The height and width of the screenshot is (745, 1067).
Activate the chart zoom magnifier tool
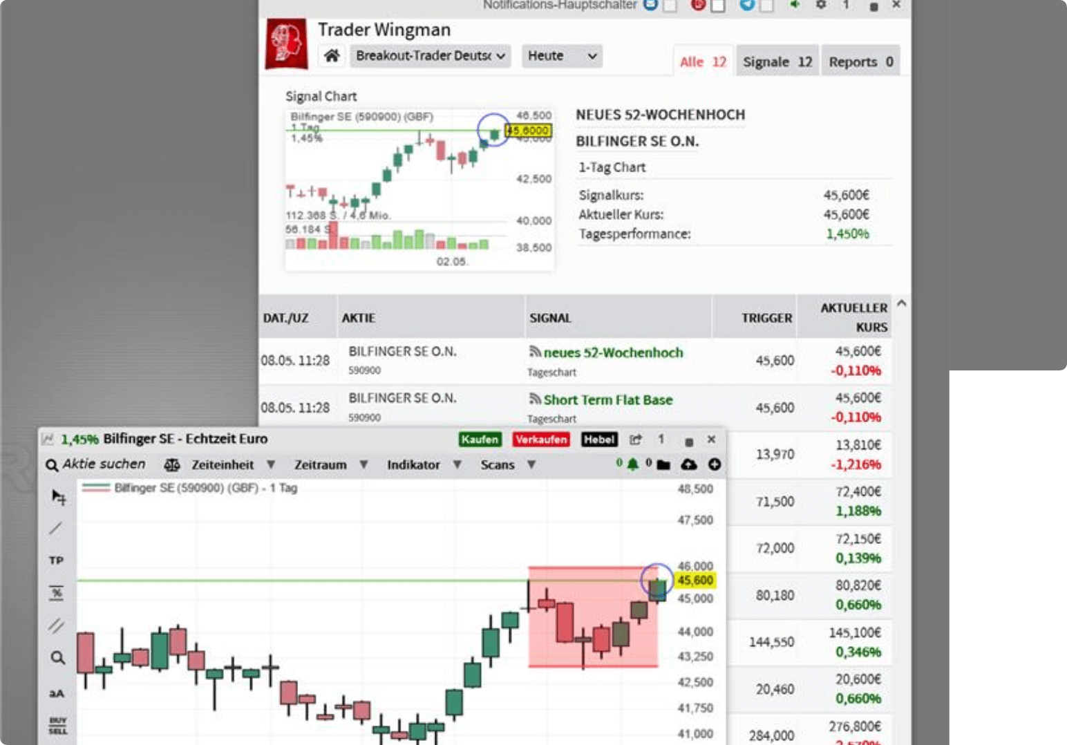point(58,657)
